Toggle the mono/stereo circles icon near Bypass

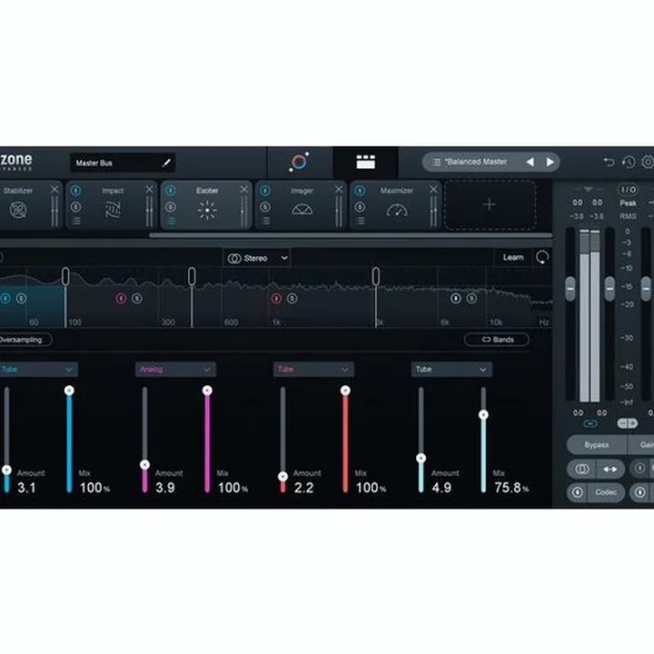[x=582, y=470]
